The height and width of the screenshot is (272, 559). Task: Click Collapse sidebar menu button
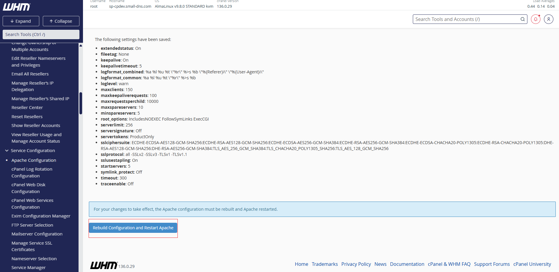pos(61,21)
